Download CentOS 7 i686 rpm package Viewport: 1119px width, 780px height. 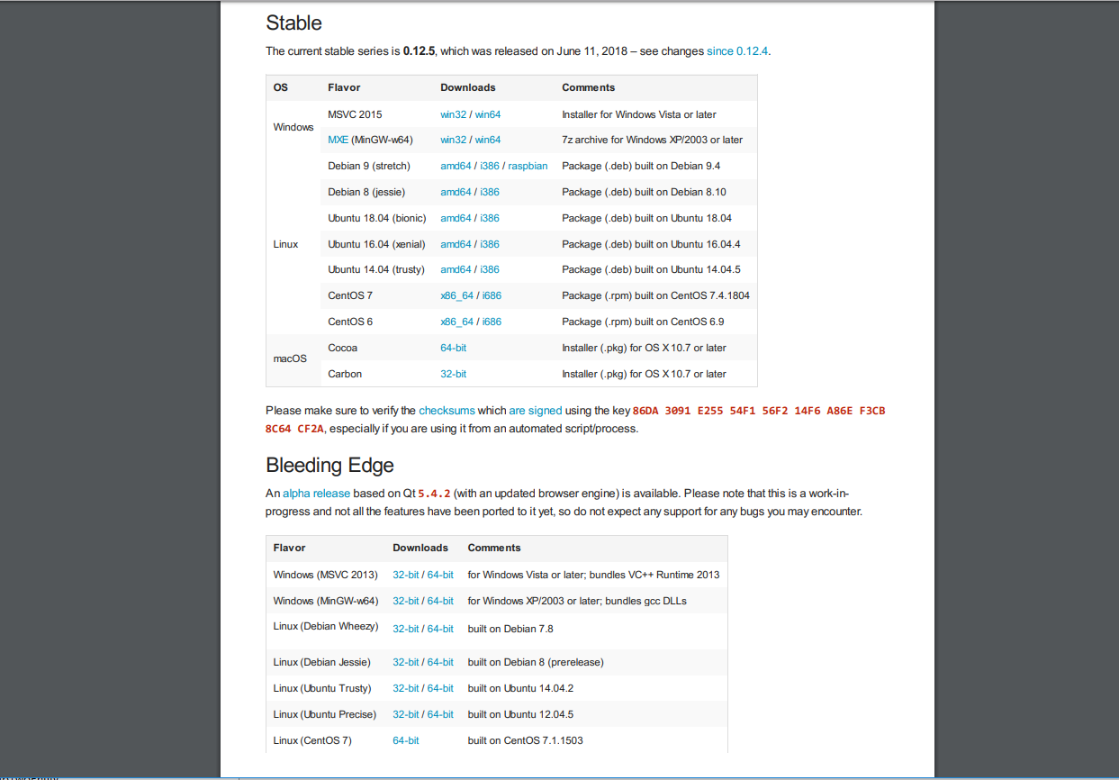[x=492, y=295]
